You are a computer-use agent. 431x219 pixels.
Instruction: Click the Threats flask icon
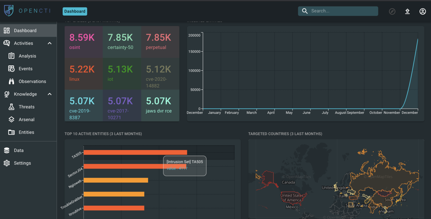point(11,107)
